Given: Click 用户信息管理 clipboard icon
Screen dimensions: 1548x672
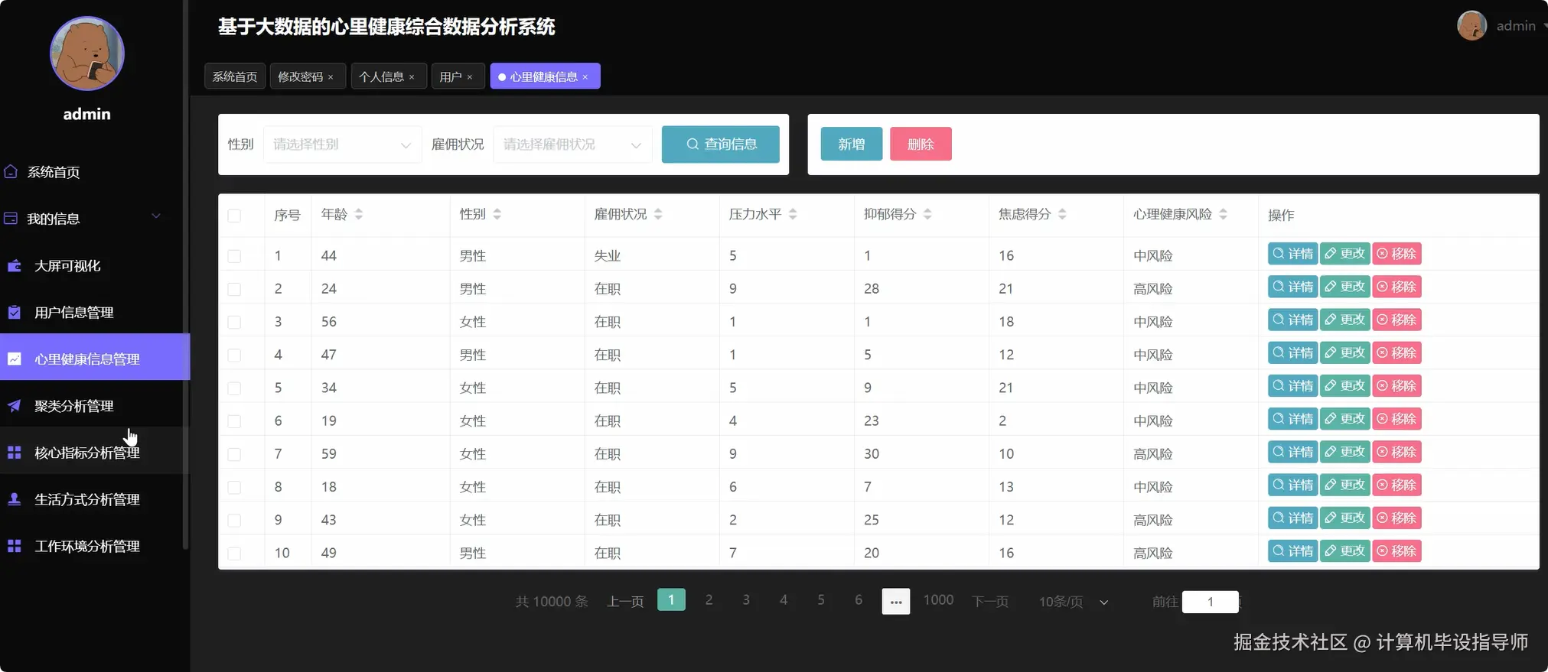Looking at the screenshot, I should tap(14, 312).
